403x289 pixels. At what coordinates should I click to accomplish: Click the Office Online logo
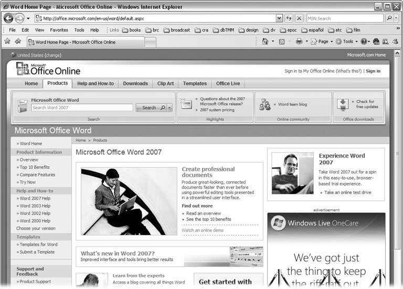48,69
